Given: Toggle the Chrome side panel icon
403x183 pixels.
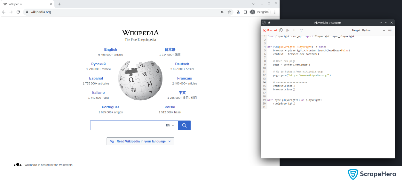Looking at the screenshot, I should [x=245, y=12].
